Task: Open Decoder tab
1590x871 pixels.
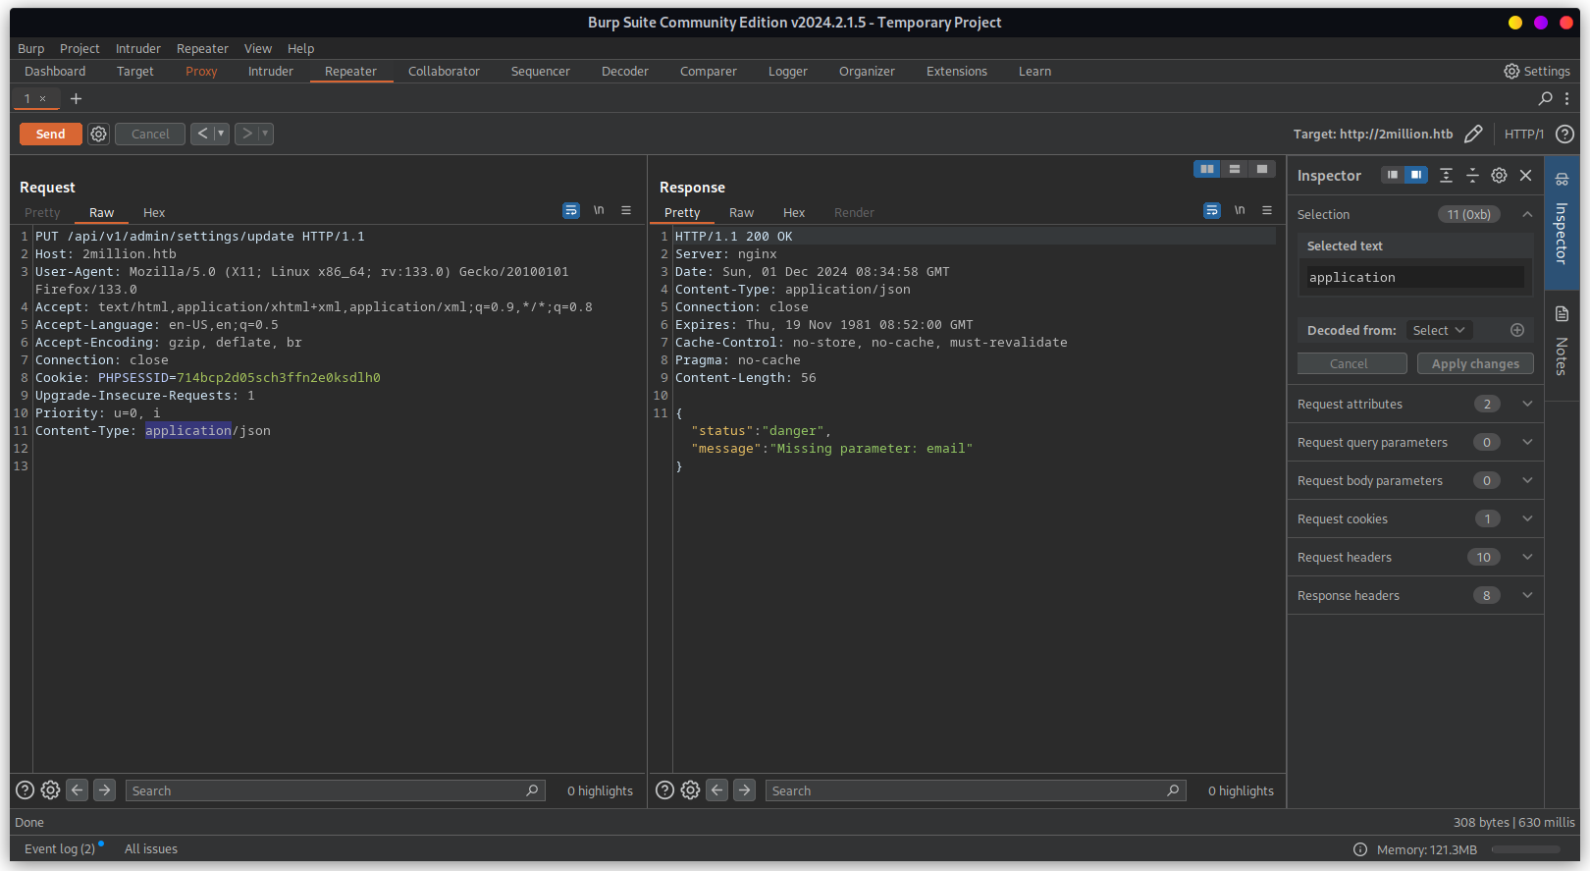Action: [x=625, y=72]
